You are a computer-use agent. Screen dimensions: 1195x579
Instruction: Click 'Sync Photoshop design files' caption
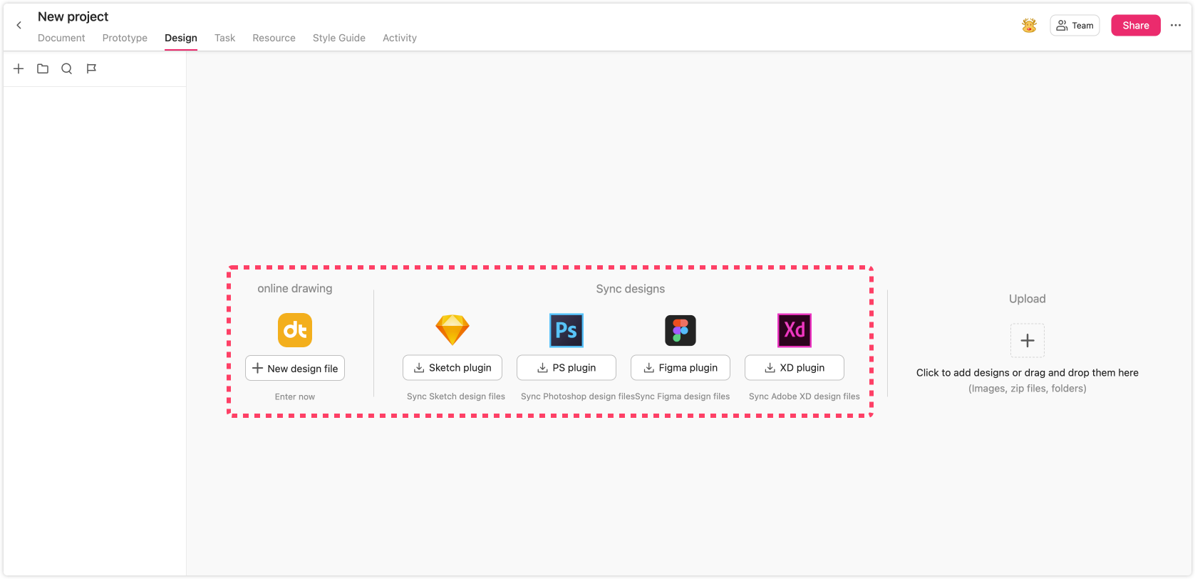coord(577,396)
